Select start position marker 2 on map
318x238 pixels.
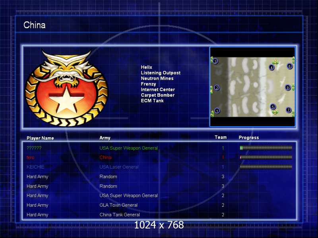pos(217,88)
